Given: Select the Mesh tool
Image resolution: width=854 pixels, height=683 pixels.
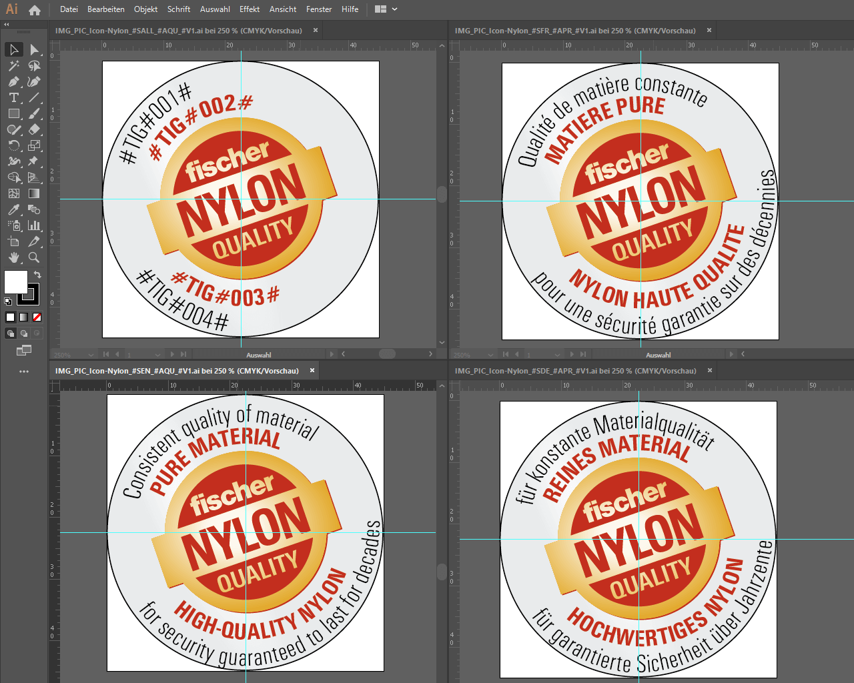Looking at the screenshot, I should click(13, 193).
